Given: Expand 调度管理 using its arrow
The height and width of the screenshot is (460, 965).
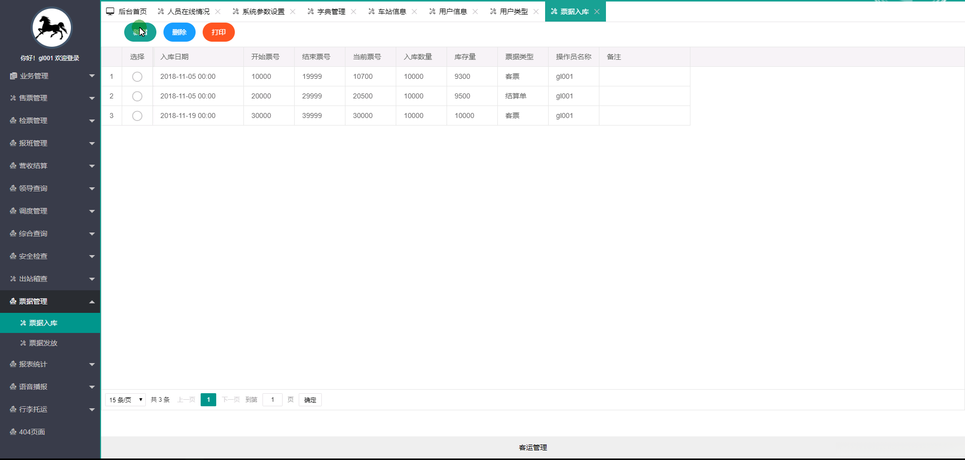Looking at the screenshot, I should tap(92, 211).
